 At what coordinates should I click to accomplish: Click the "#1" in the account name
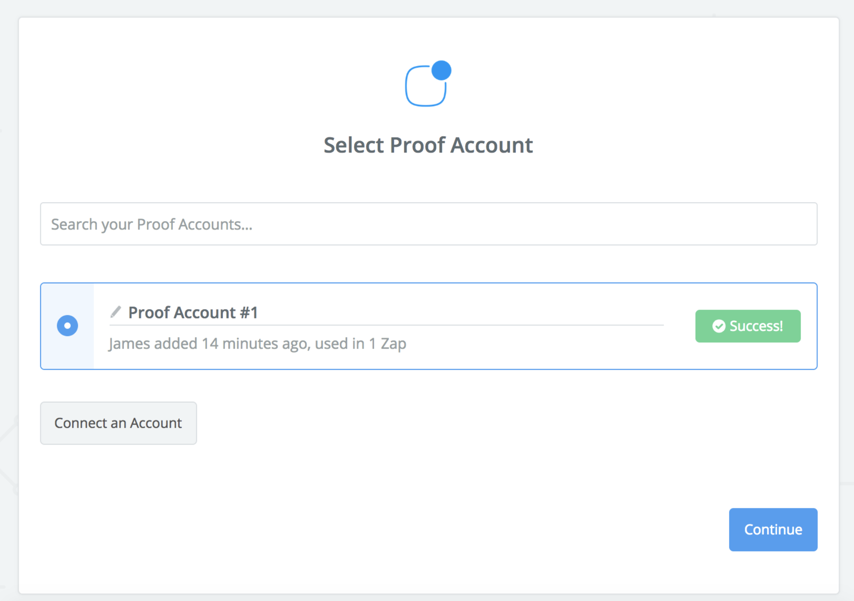[x=249, y=312]
